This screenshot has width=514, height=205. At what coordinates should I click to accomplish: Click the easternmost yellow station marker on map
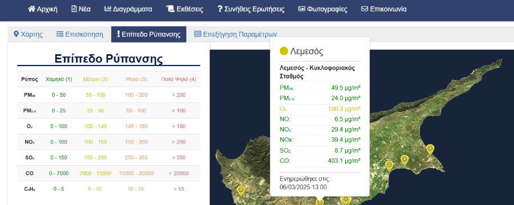coord(430,150)
